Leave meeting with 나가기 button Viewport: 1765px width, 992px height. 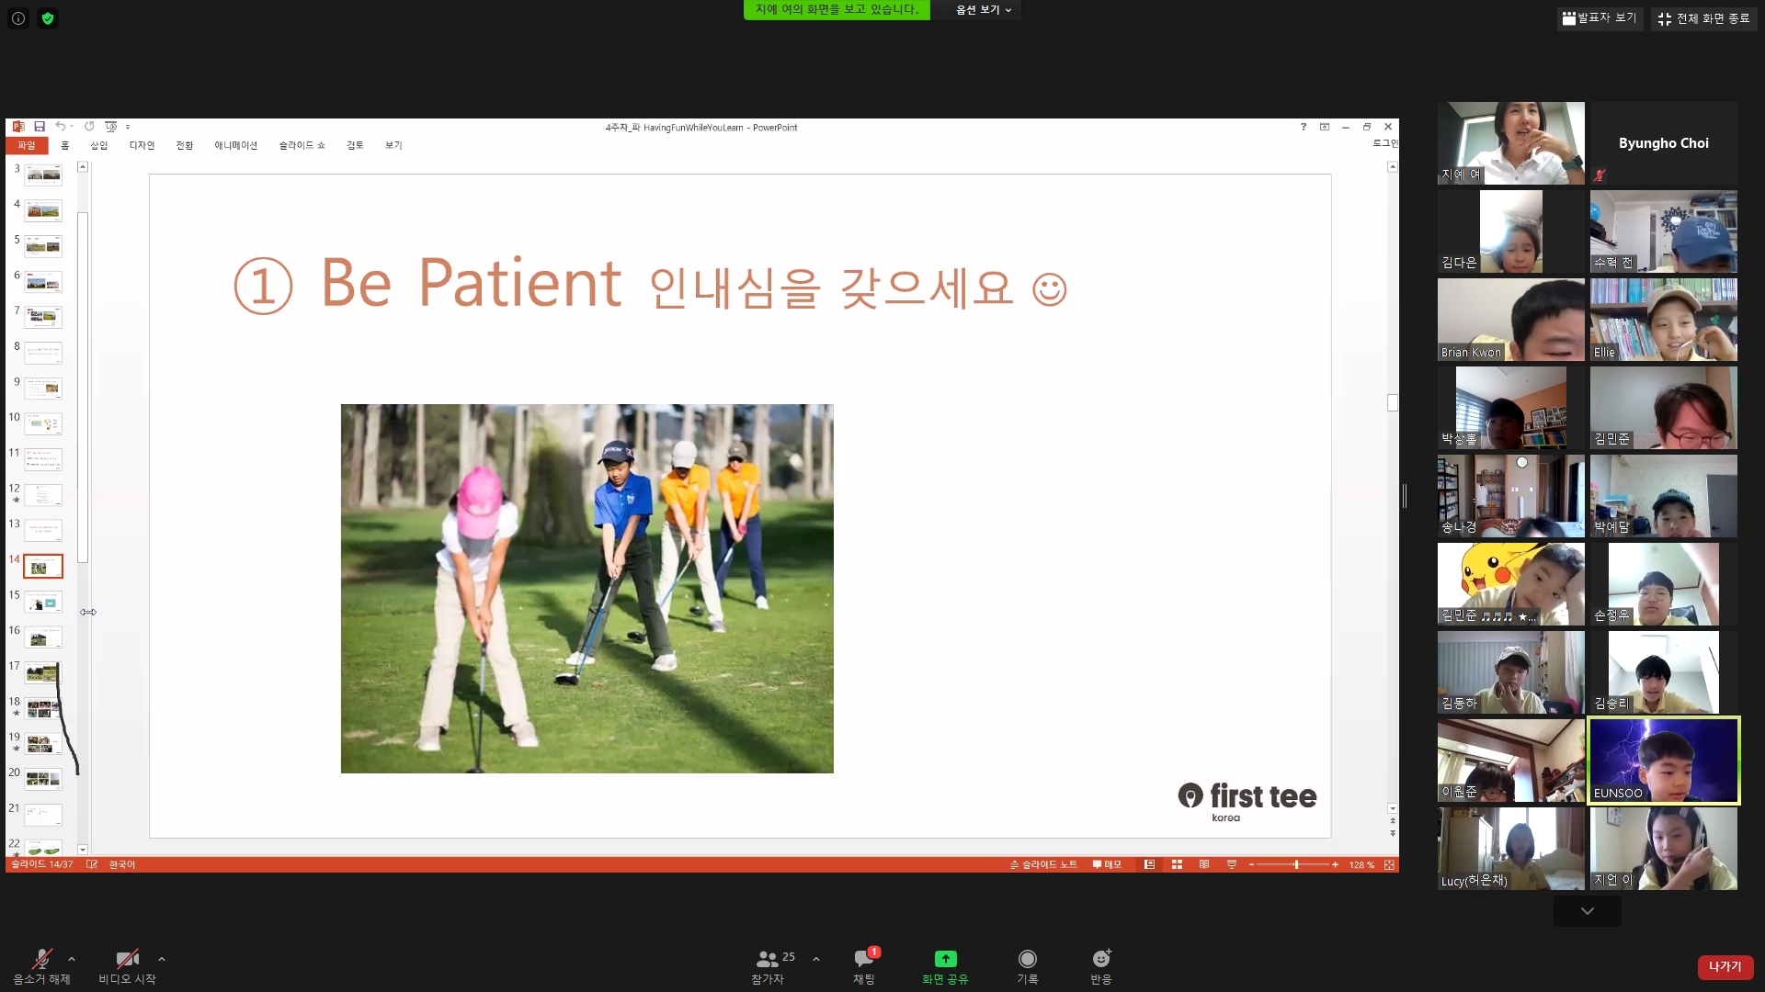[x=1725, y=966]
